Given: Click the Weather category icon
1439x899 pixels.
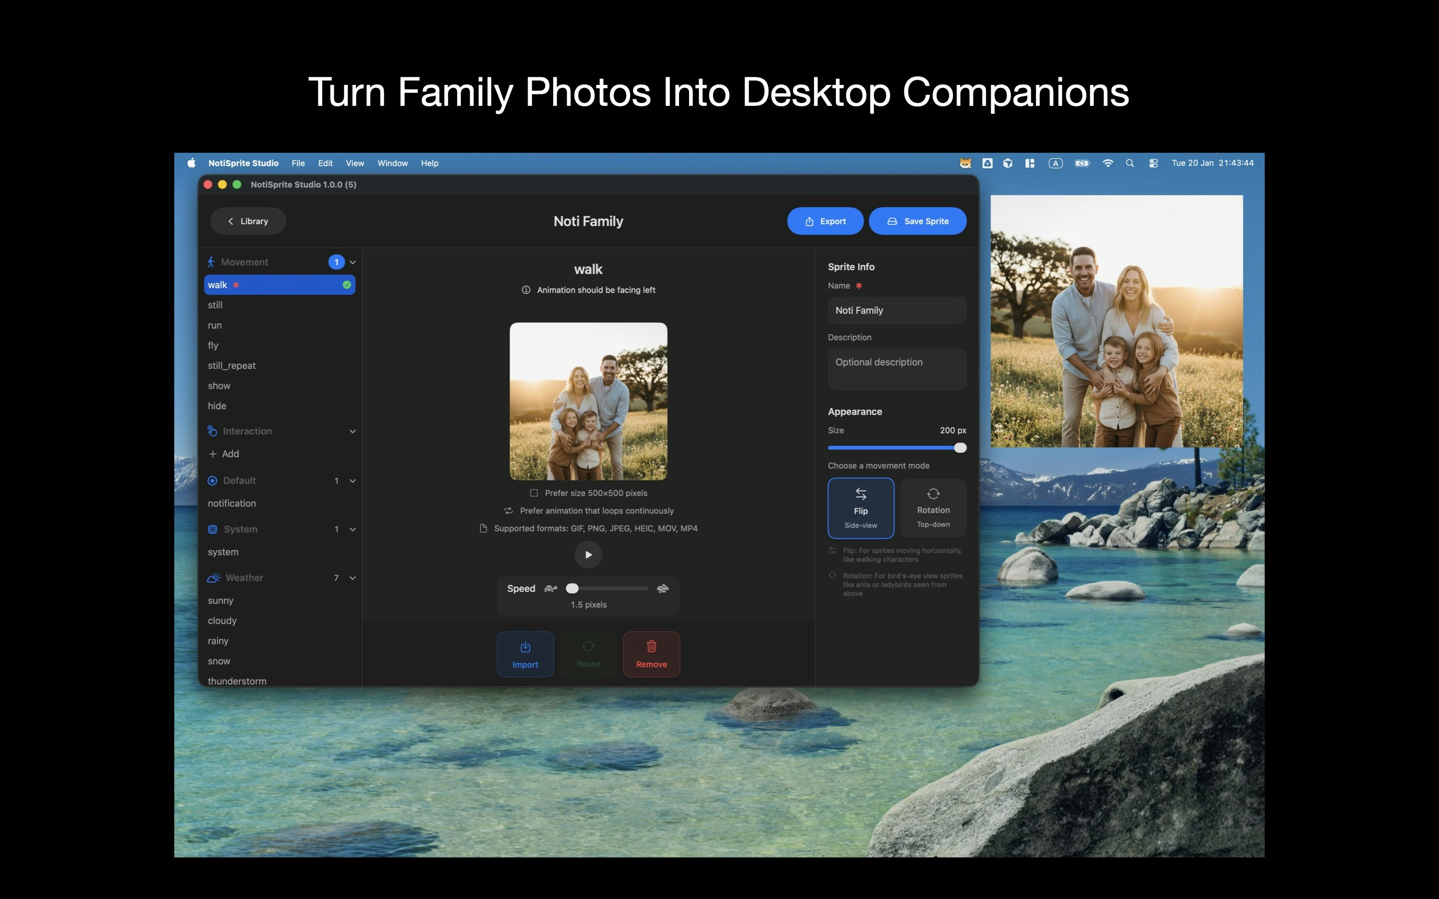Looking at the screenshot, I should (x=213, y=577).
